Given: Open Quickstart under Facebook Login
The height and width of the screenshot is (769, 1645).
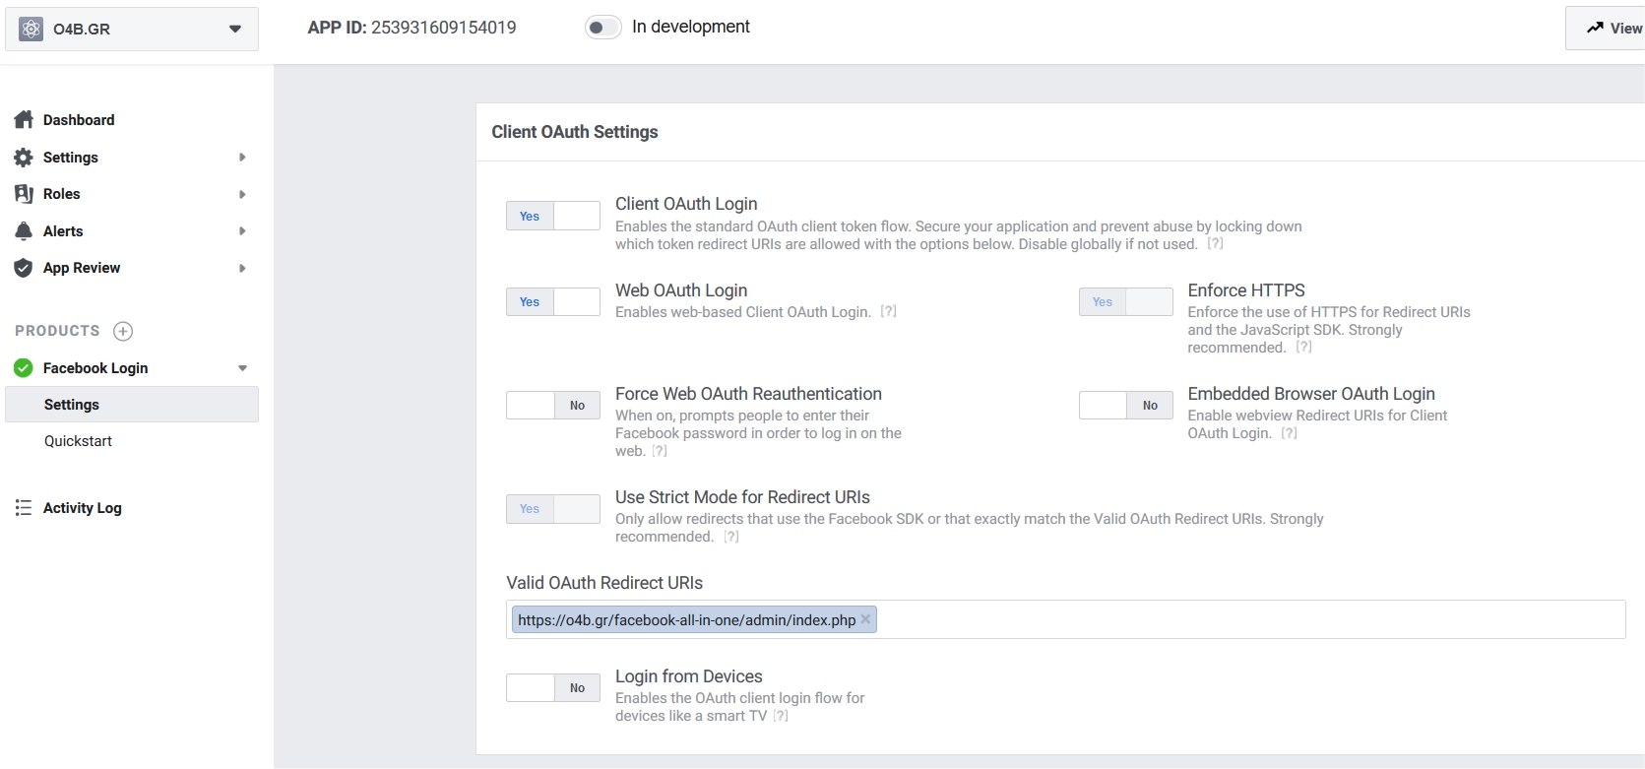Looking at the screenshot, I should click(x=78, y=441).
